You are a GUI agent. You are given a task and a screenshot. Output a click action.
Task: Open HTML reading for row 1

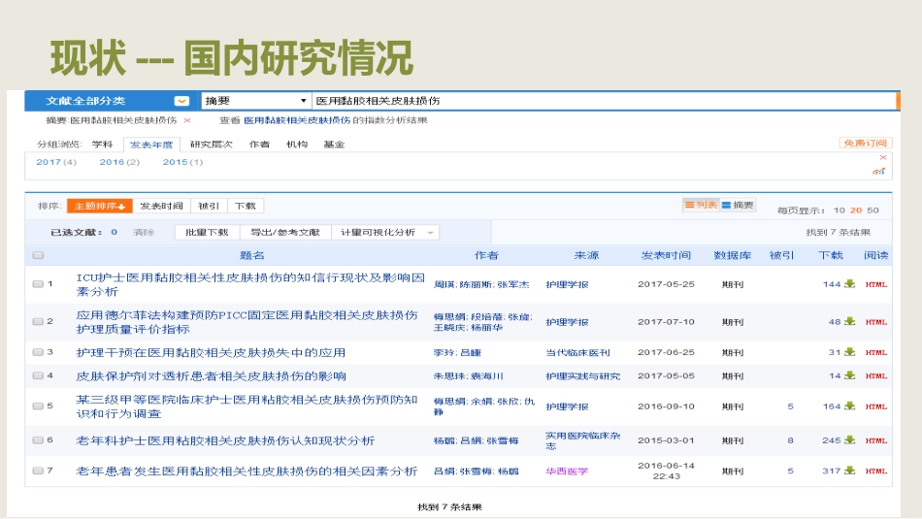click(876, 284)
